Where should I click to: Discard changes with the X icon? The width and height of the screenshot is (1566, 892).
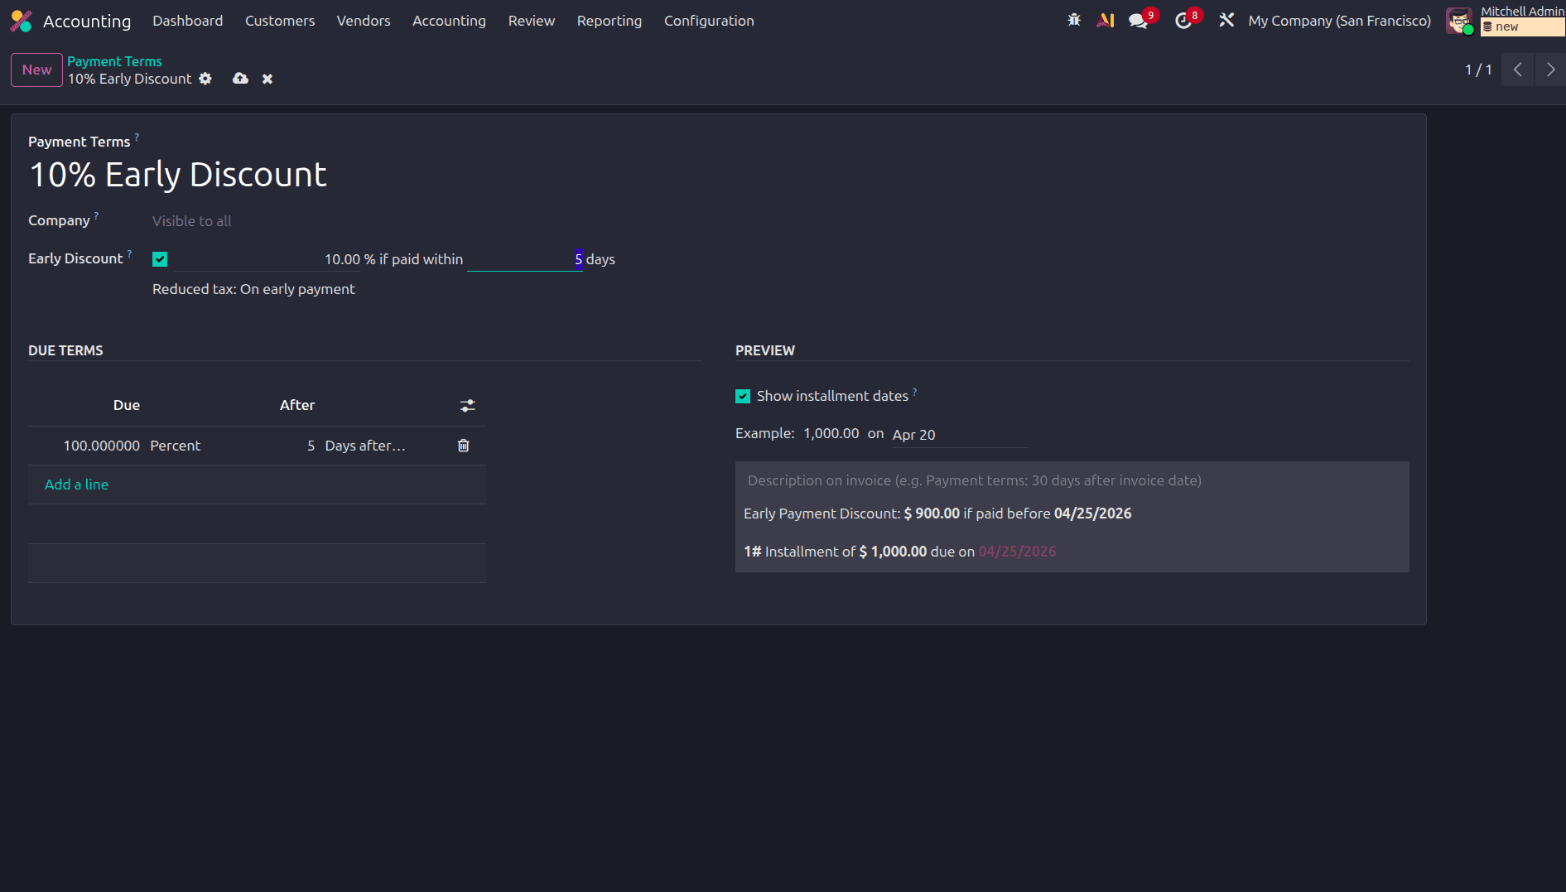[267, 78]
